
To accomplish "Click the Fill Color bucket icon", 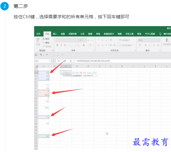I will (78, 45).
